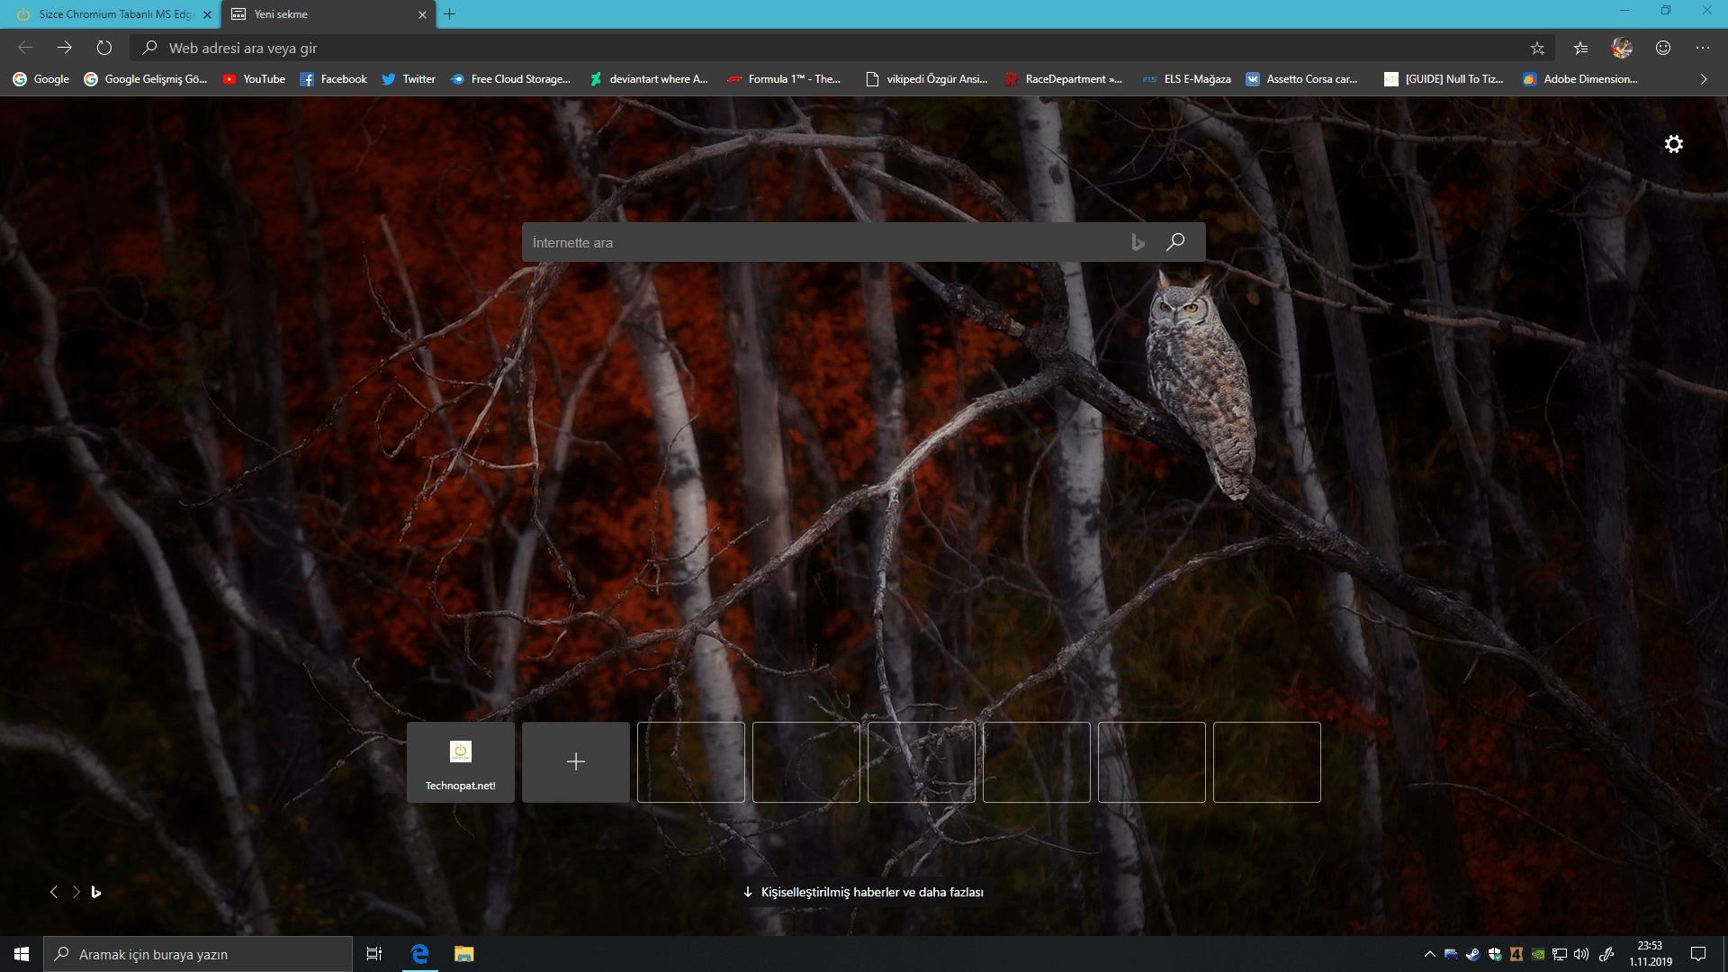This screenshot has height=972, width=1728.
Task: Add a new quick link tile
Action: tap(576, 762)
